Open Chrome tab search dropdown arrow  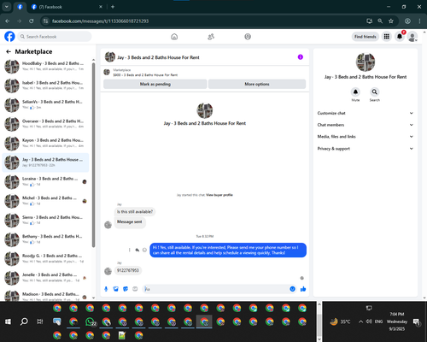6,7
